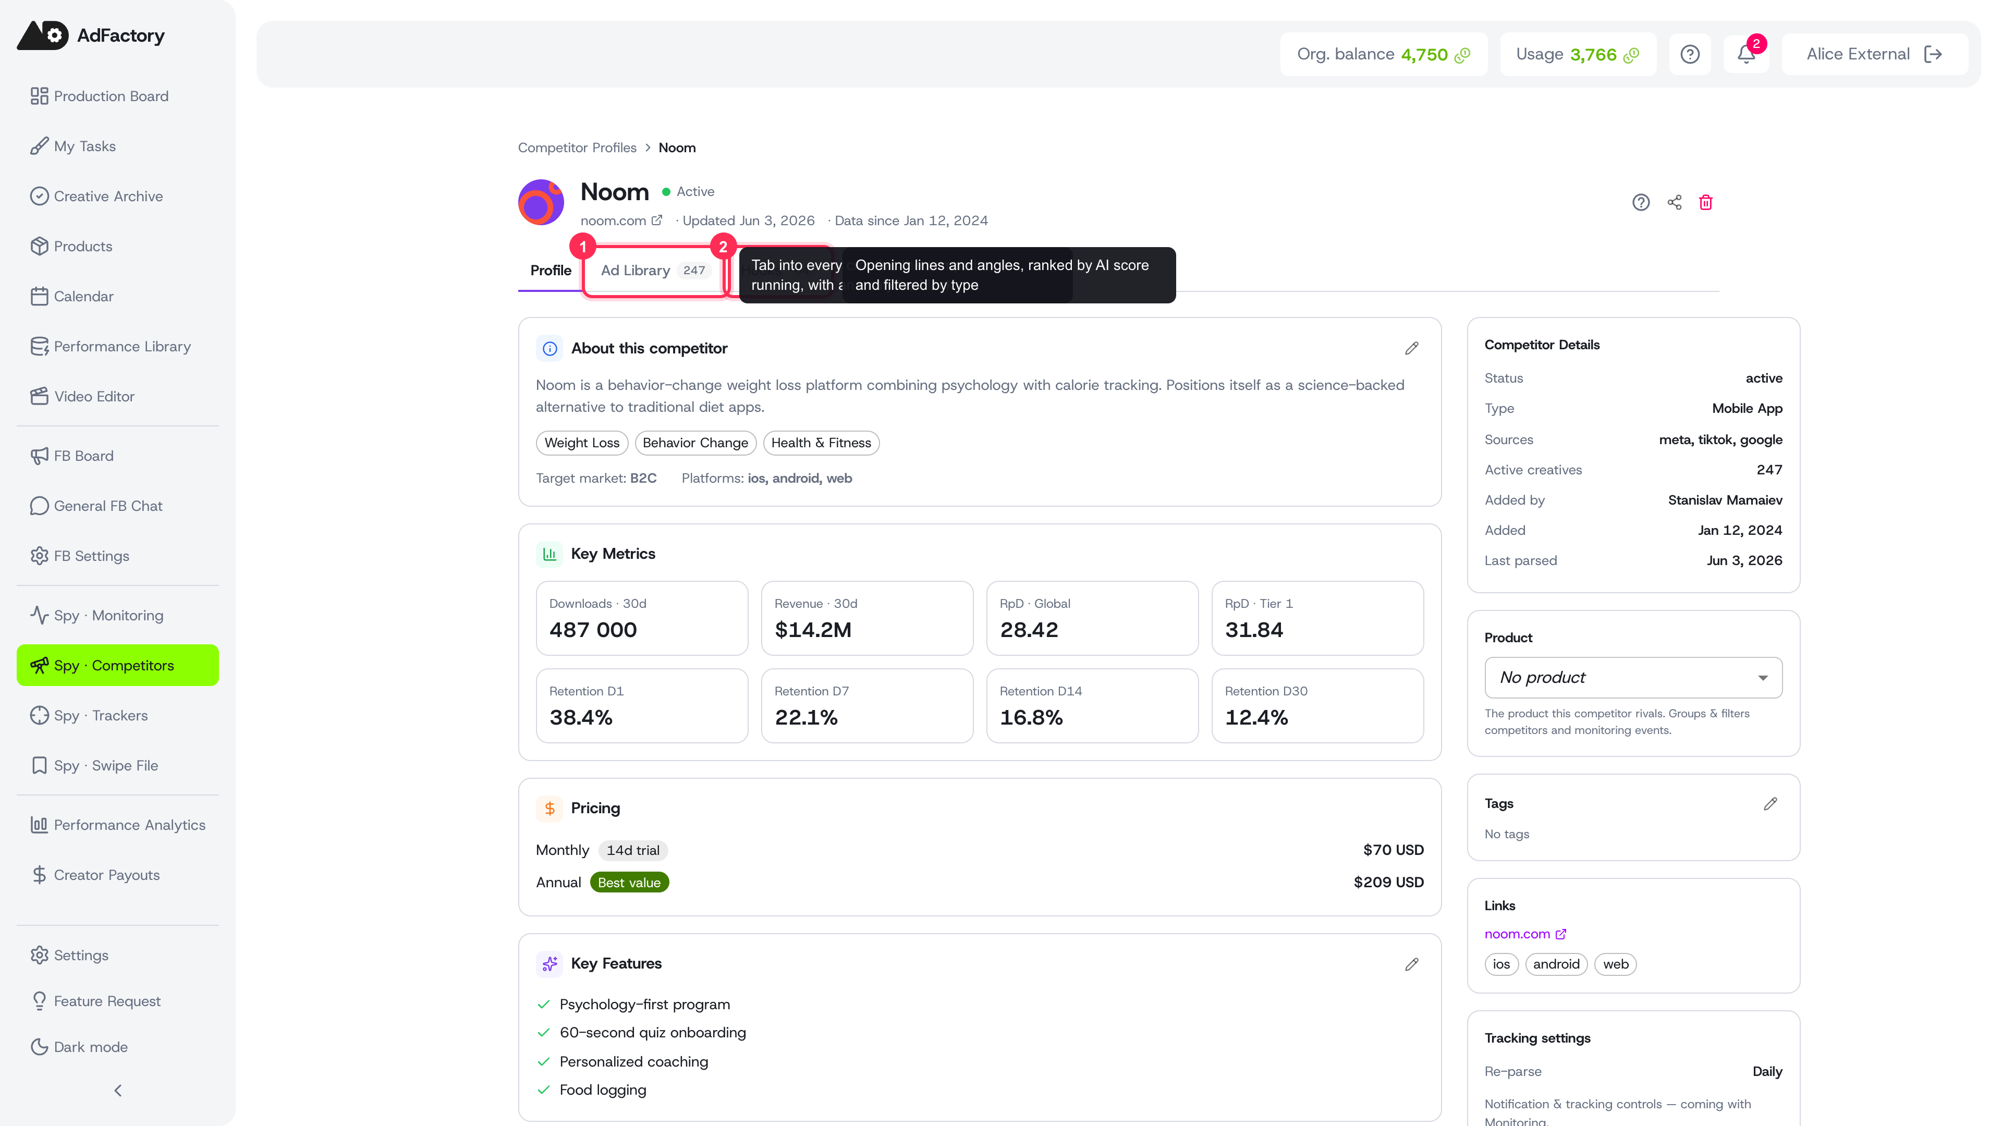Click the android platform chip
This screenshot has height=1126, width=2002.
(1557, 964)
